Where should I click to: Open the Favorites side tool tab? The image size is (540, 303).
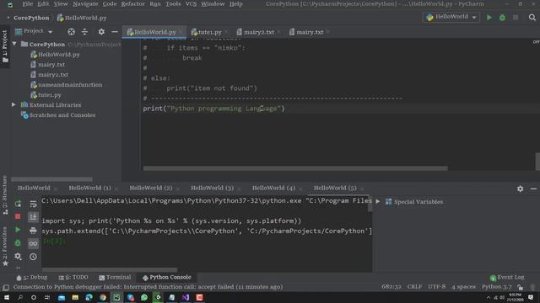pos(5,246)
